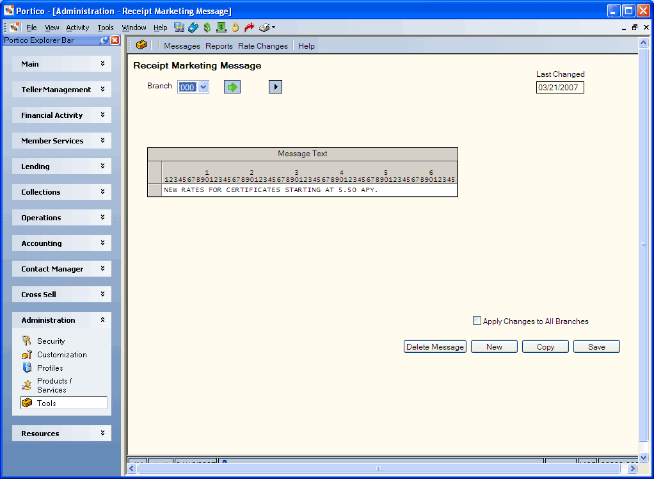The height and width of the screenshot is (479, 654).
Task: Expand the Teller Management section
Action: coord(61,89)
